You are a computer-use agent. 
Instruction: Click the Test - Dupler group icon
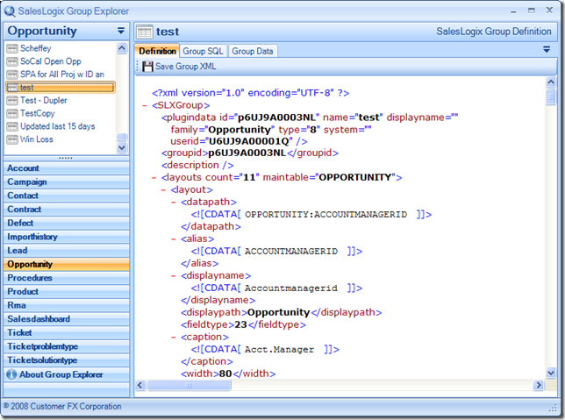coord(12,101)
